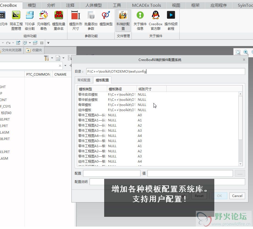Select the 零件钣金模板 row
The height and width of the screenshot is (229, 253).
coord(158,99)
